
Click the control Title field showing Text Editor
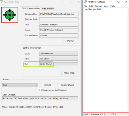point(58,59)
